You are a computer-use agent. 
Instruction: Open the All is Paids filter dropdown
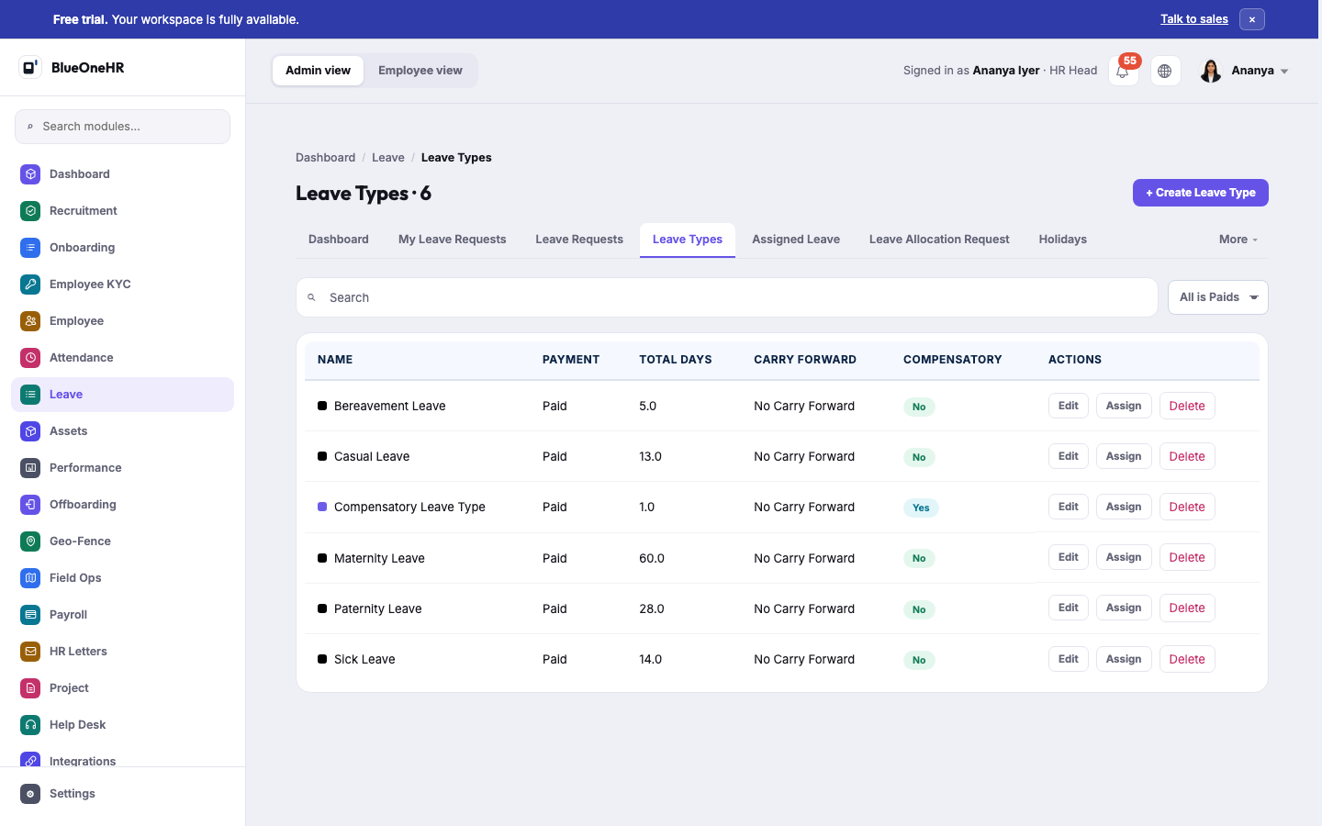(x=1217, y=297)
